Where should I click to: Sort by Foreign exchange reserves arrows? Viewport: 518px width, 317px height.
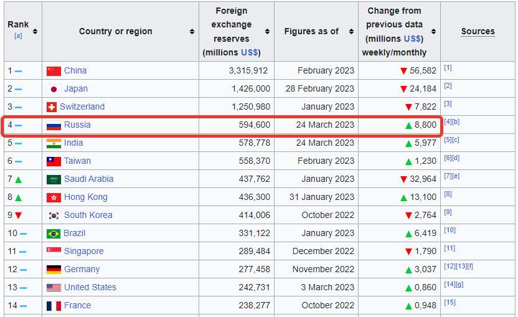tap(267, 32)
